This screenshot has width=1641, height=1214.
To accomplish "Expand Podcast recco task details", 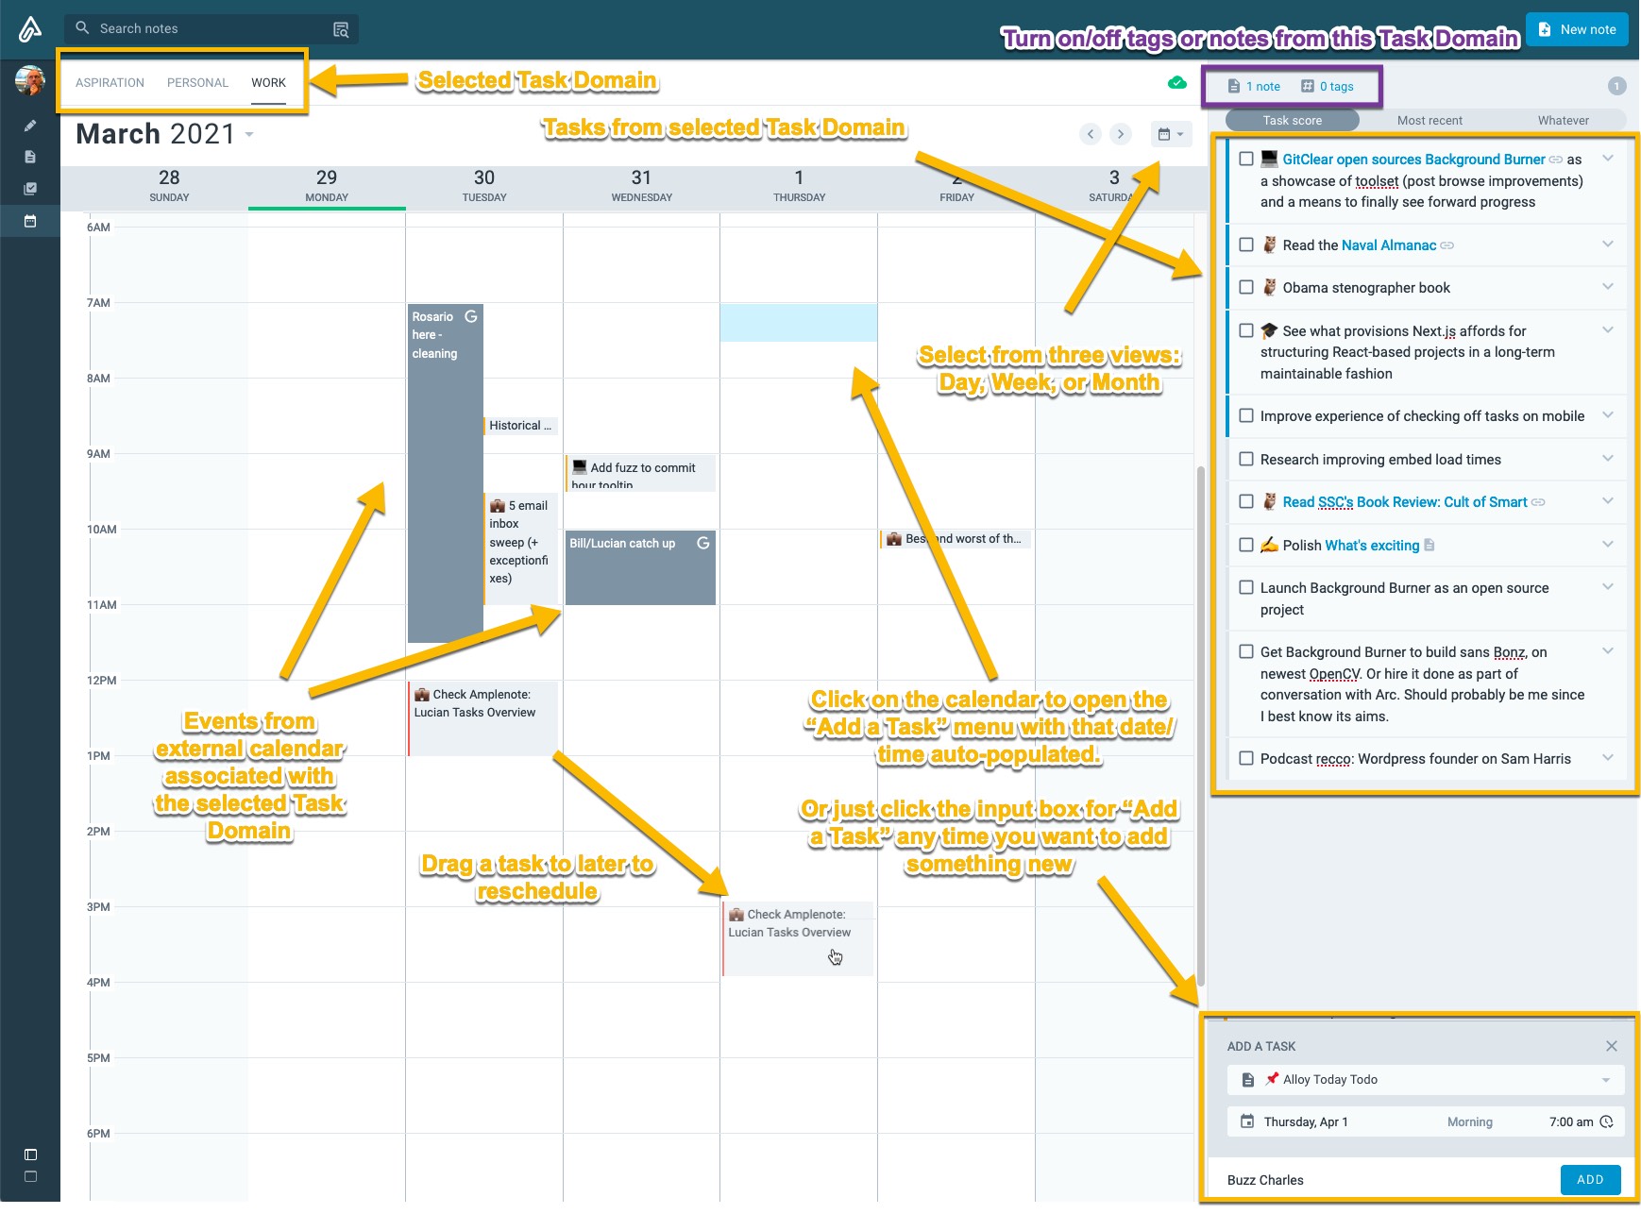I will pyautogui.click(x=1607, y=757).
